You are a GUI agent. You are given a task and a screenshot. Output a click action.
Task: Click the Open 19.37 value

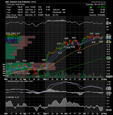click(x=20, y=7)
